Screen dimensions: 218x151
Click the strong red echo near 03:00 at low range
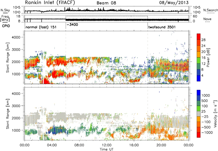47,81
